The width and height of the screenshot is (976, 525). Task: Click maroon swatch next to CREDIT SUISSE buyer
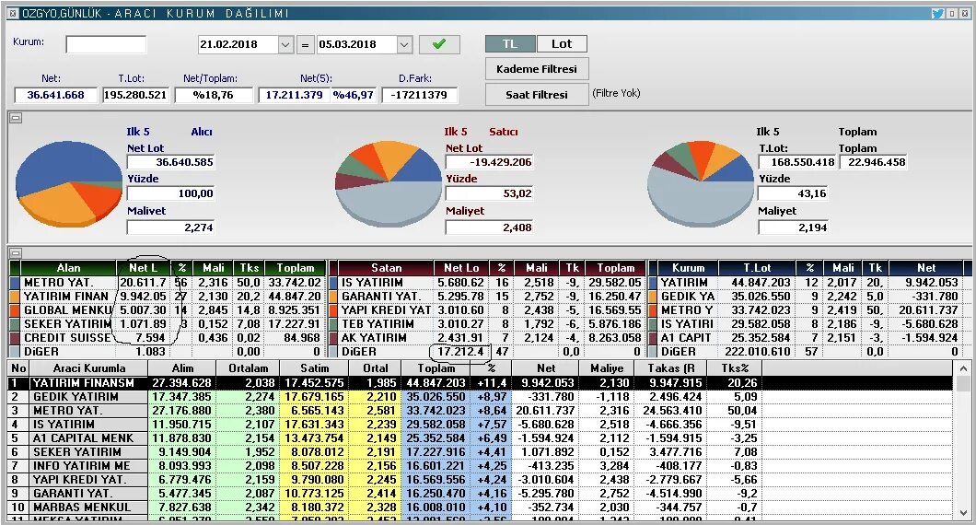point(15,337)
